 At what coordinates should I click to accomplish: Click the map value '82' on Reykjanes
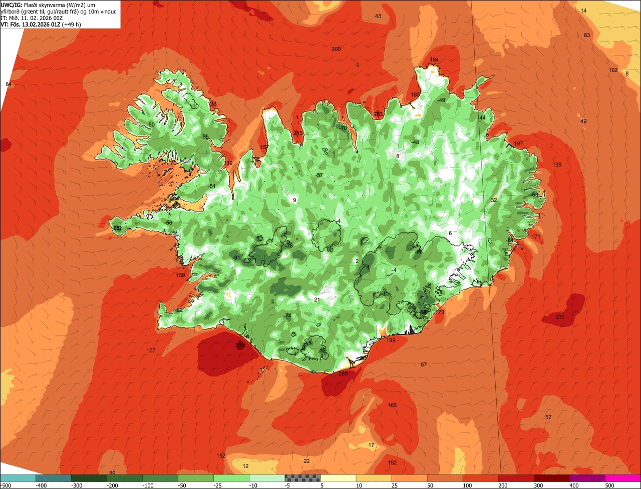(x=179, y=310)
